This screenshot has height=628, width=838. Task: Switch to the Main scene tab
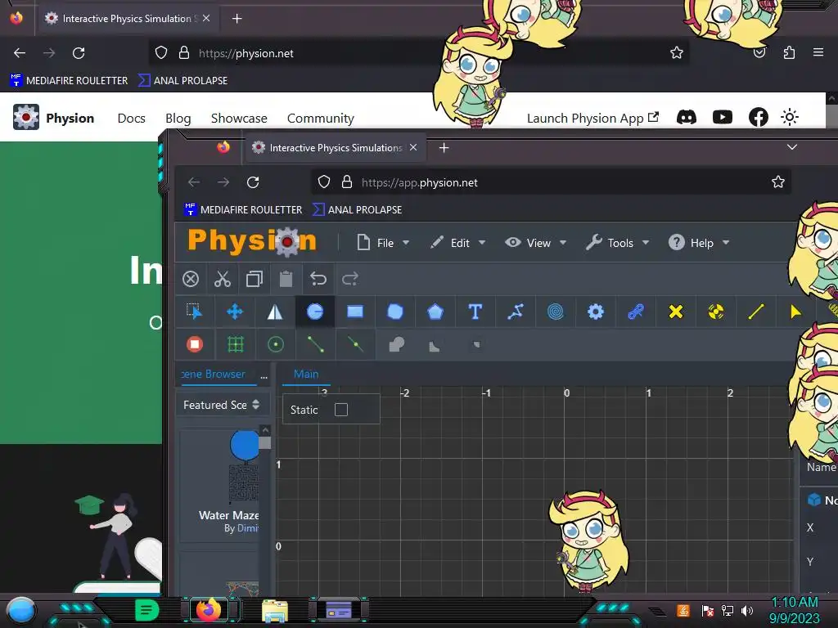click(306, 375)
